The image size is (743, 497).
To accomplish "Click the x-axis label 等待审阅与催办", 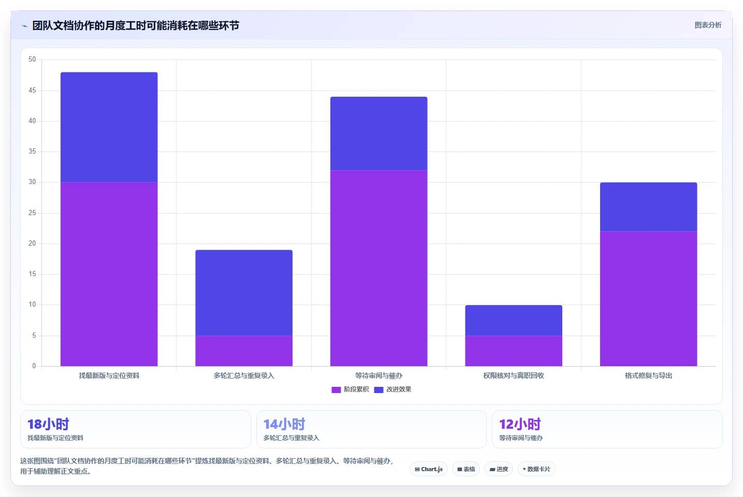I will click(378, 375).
